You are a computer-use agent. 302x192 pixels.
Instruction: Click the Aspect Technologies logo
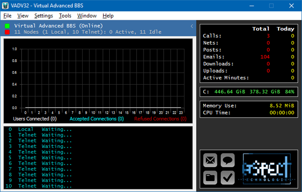267,169
